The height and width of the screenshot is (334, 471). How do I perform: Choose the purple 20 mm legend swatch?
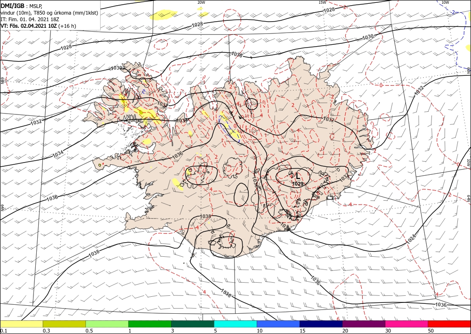364,324
